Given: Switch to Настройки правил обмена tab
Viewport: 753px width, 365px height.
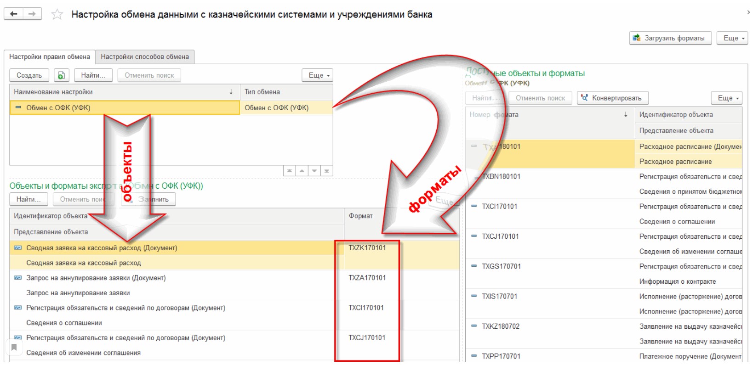Looking at the screenshot, I should point(50,56).
